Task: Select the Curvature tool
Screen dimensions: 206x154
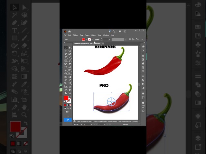Action: tap(70, 54)
